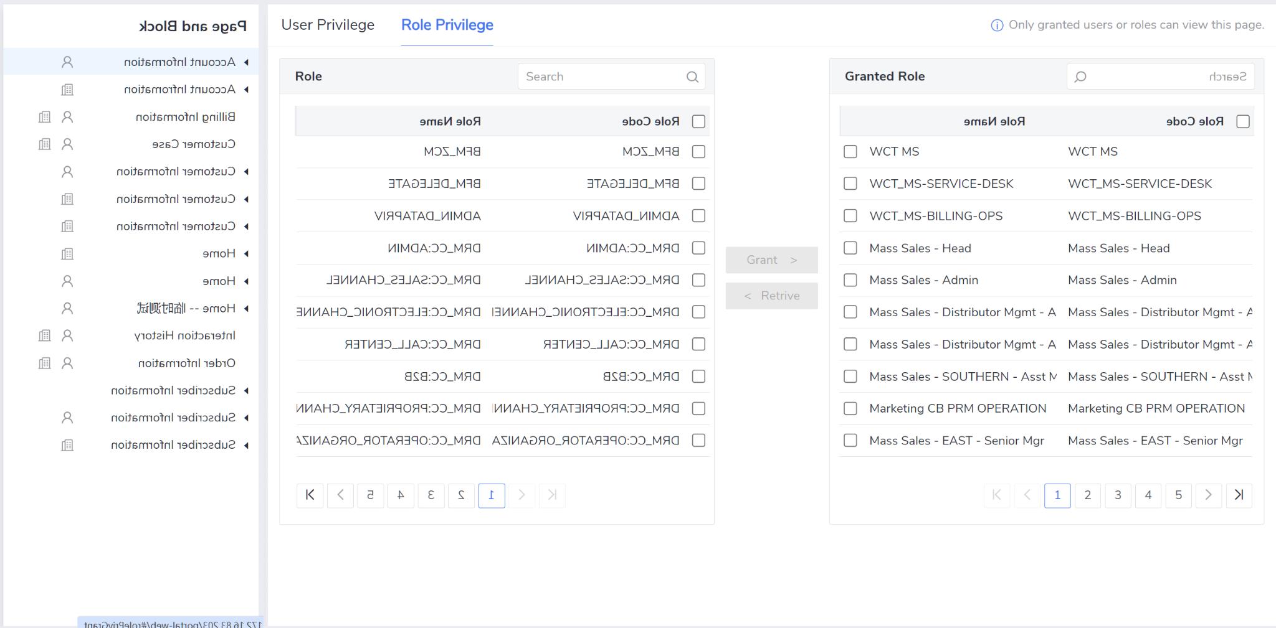Click the first-page arrow in the Granted Role pagination
This screenshot has width=1276, height=628.
point(997,495)
